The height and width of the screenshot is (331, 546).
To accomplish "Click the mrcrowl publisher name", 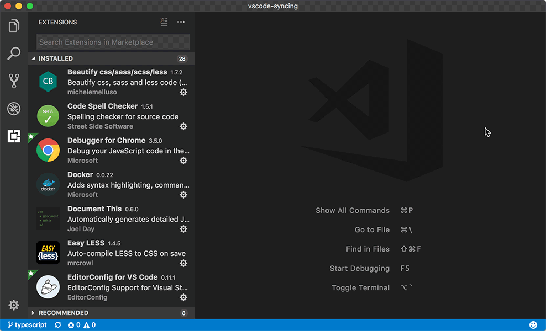I will point(81,263).
